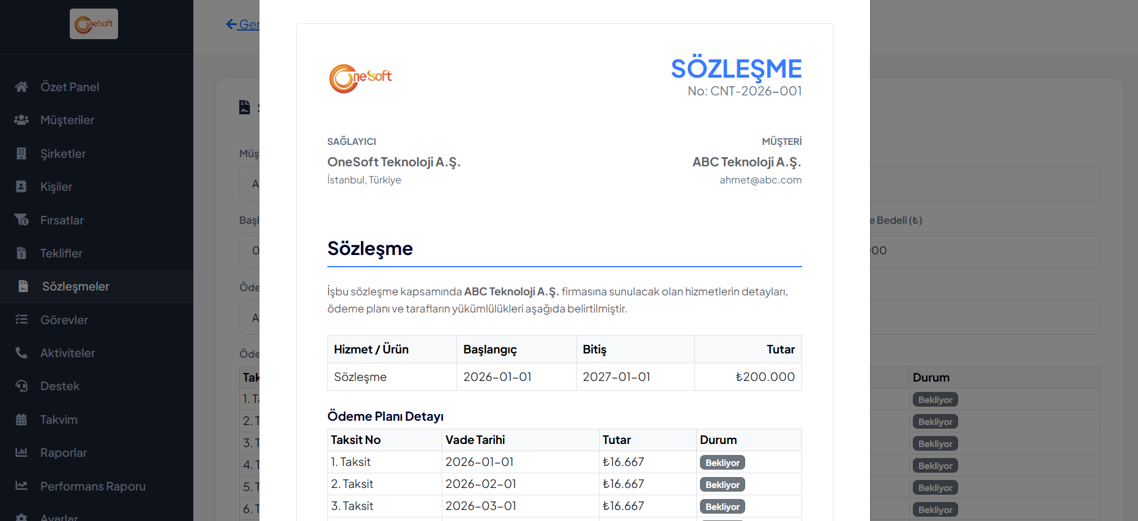Click Bekliyor badge for 3. Taksit
The height and width of the screenshot is (521, 1138).
click(722, 507)
